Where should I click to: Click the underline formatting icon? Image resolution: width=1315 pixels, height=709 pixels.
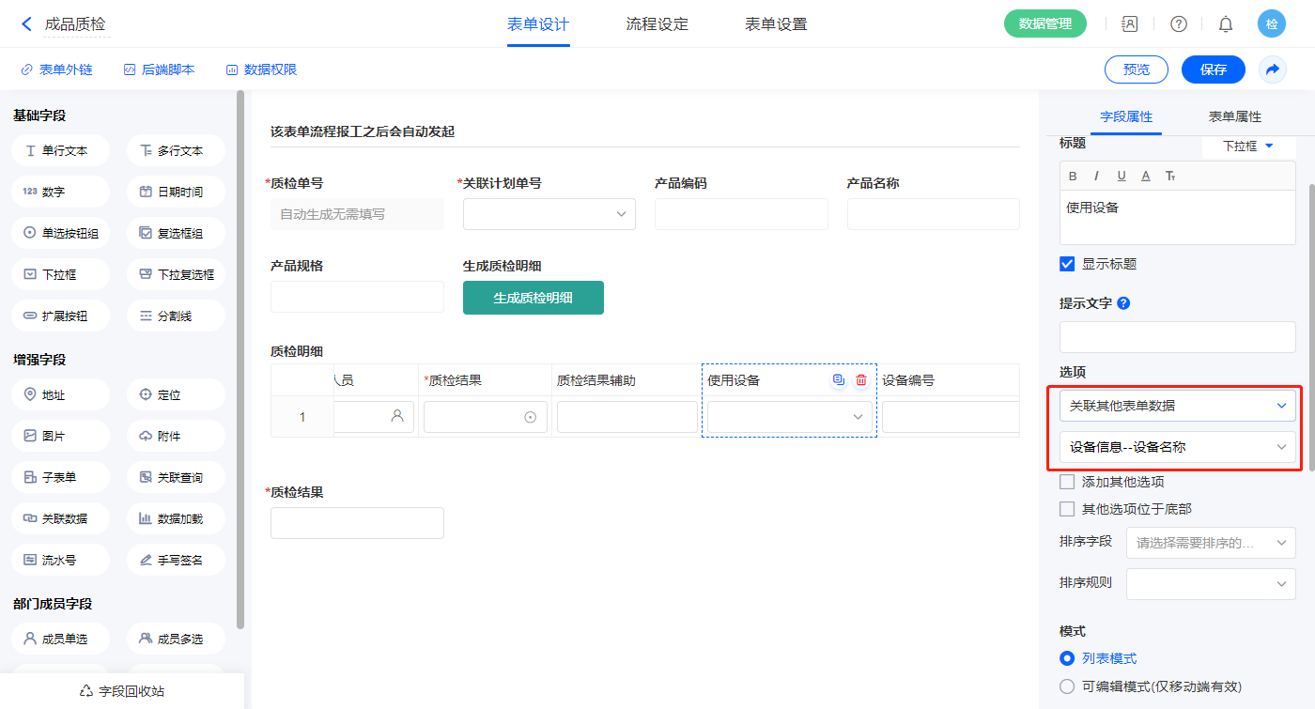1122,176
